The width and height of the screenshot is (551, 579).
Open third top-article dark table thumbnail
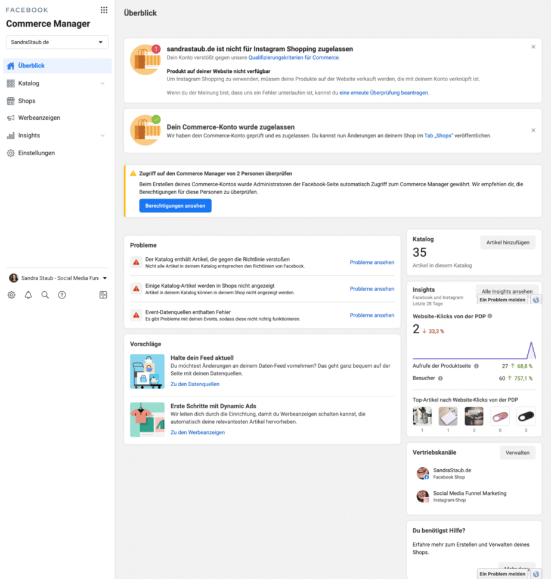click(474, 416)
